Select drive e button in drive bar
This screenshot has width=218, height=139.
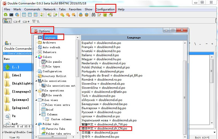pyautogui.click(x=26, y=21)
